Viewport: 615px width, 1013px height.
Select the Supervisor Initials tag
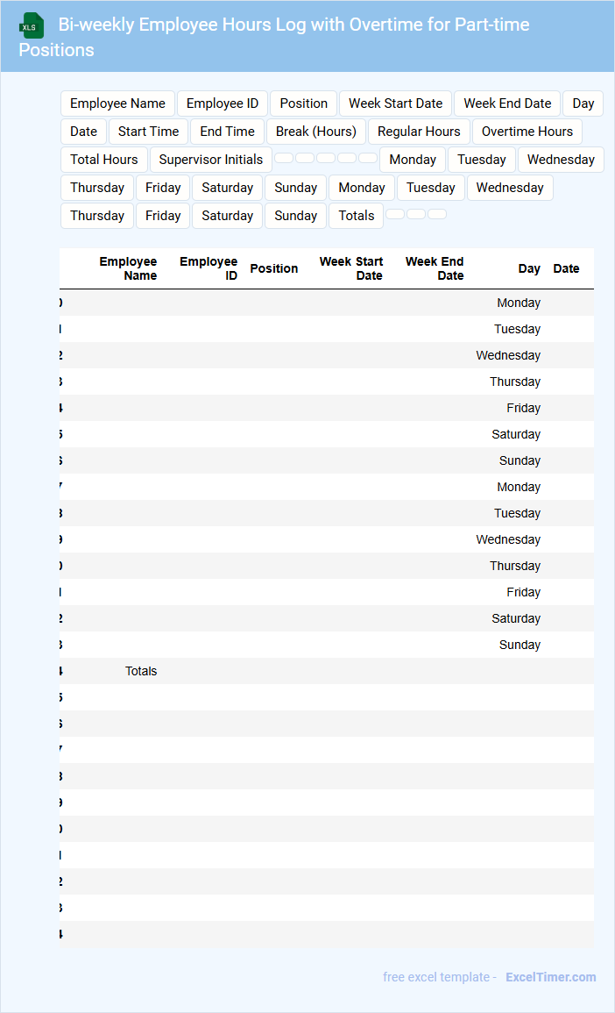210,160
